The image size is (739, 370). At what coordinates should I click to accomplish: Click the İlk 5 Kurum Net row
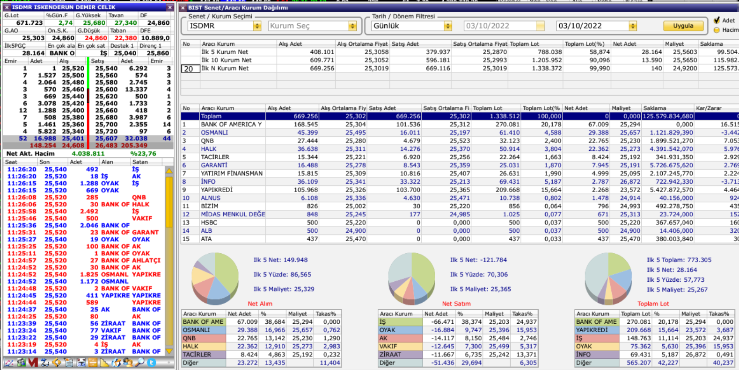pyautogui.click(x=460, y=52)
